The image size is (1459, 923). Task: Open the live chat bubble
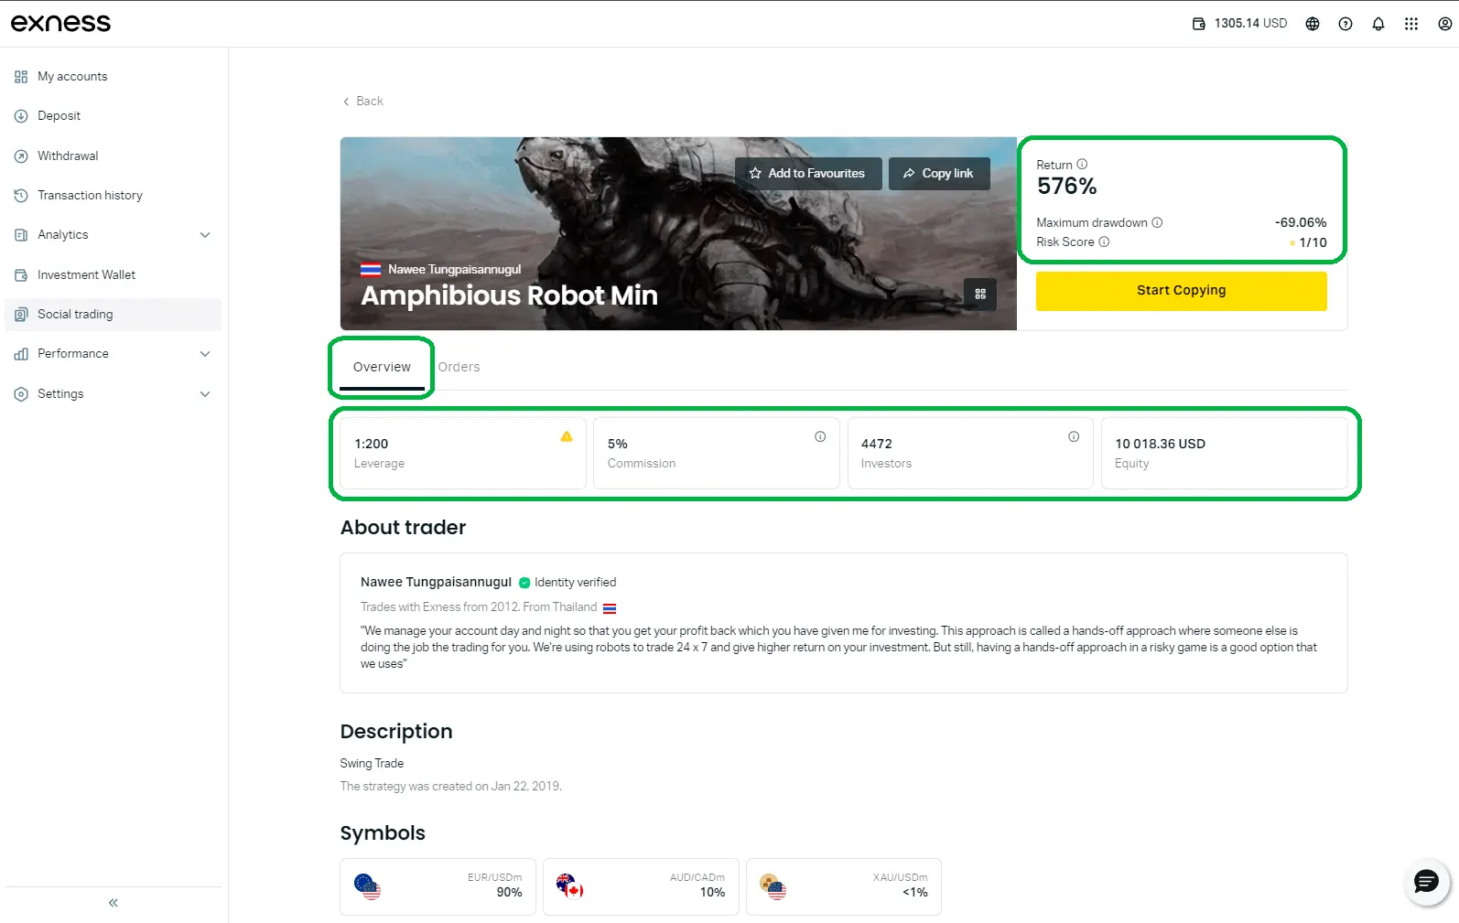coord(1426,882)
